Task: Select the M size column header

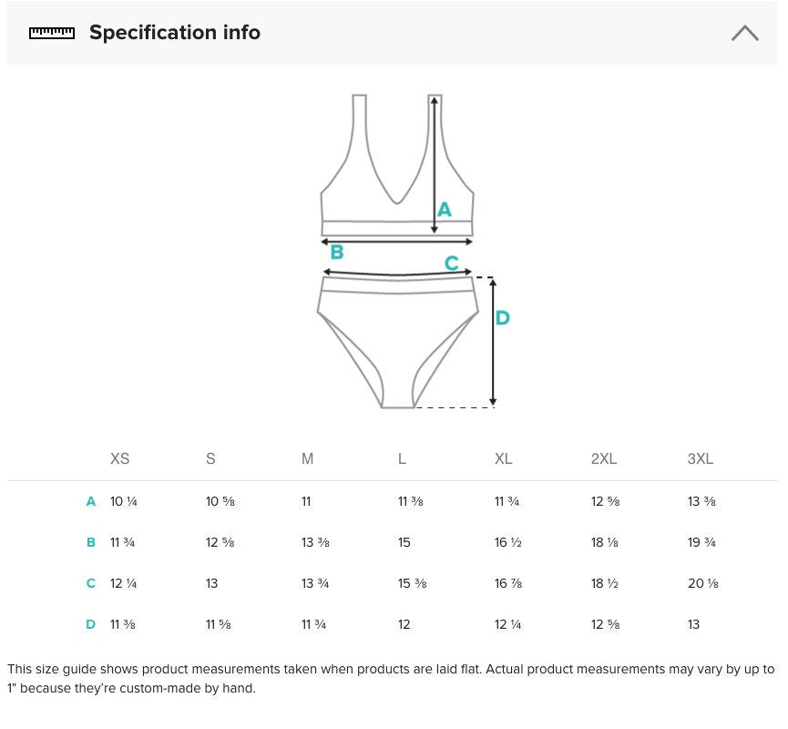Action: [307, 458]
